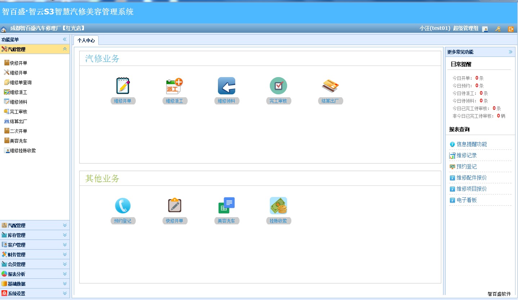Open the 维修开单 notepad icon

point(123,86)
